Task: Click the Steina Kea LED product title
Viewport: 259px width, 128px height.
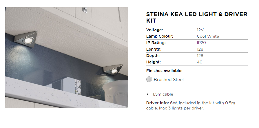Action: tap(197, 17)
